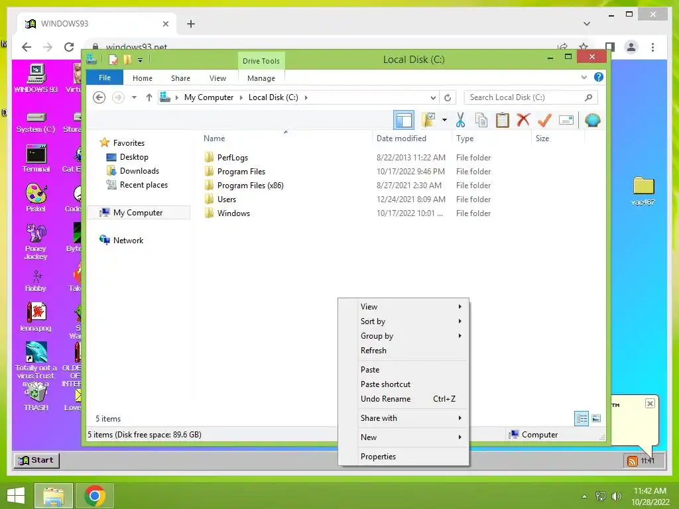Image resolution: width=679 pixels, height=509 pixels.
Task: Open the recent locations dropdown arrow
Action: click(134, 97)
